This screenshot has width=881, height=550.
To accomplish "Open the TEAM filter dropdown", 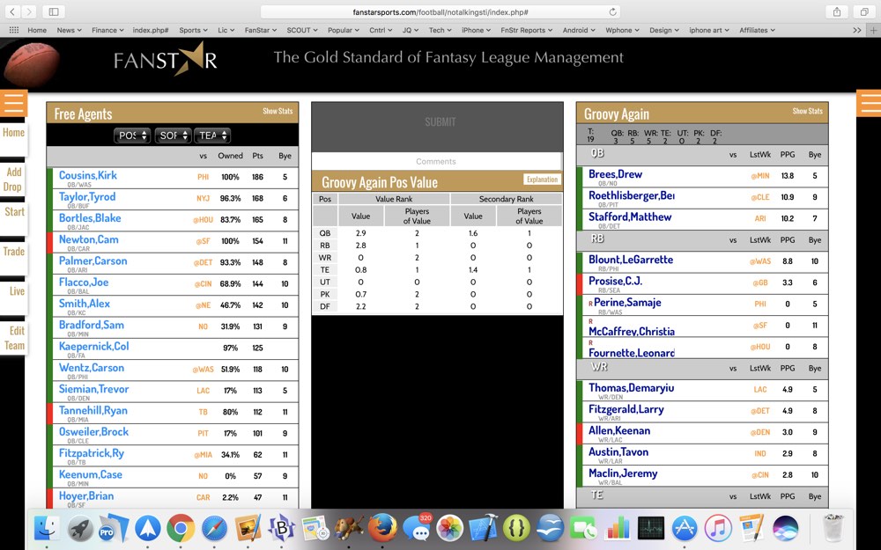I will (x=212, y=136).
